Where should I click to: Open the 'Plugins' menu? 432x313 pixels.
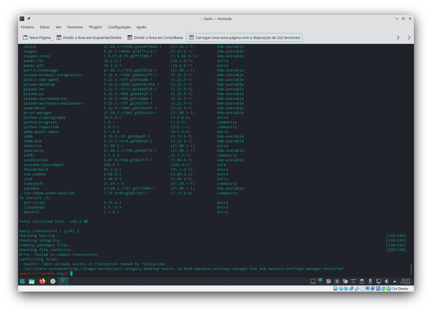tap(95, 27)
